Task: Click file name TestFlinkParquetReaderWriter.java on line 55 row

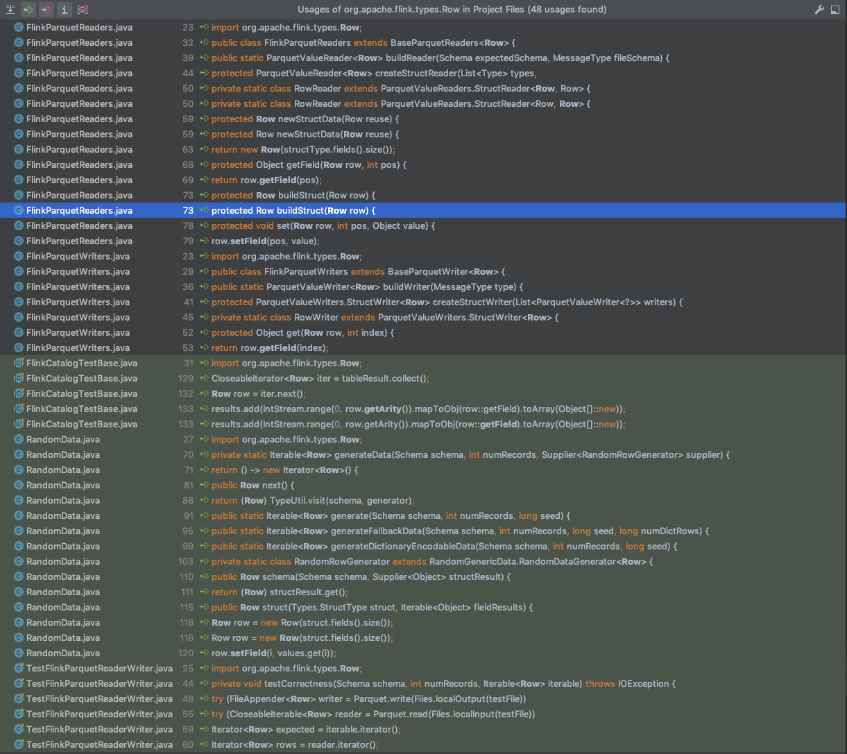Action: [x=99, y=714]
